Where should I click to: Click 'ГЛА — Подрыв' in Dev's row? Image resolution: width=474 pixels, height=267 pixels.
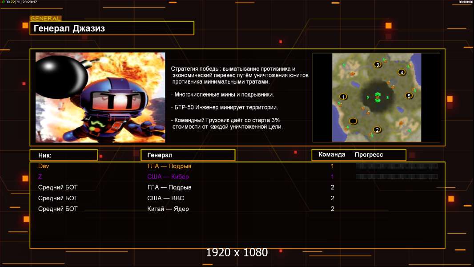pos(169,166)
